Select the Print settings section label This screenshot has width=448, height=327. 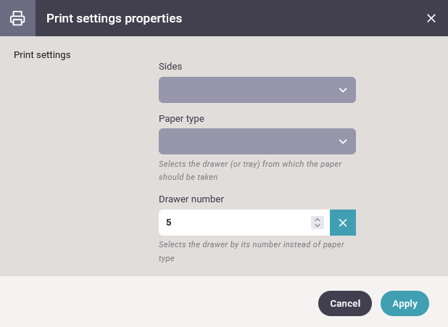pyautogui.click(x=43, y=54)
